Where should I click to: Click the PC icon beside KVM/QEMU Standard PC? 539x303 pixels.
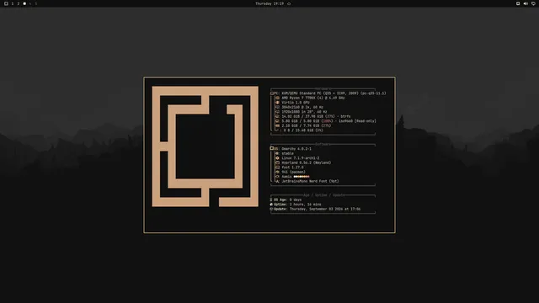[272, 93]
